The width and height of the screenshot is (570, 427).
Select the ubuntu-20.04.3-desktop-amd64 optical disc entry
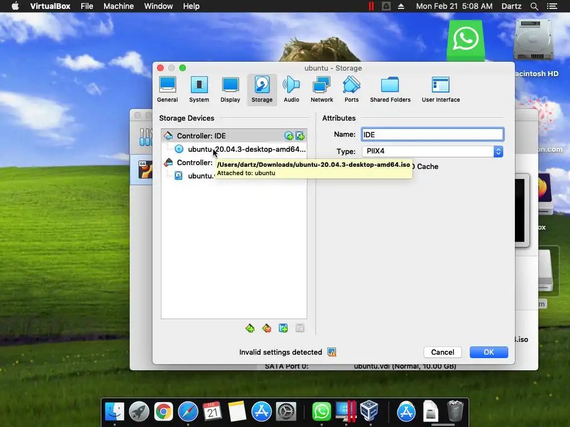tap(234, 149)
